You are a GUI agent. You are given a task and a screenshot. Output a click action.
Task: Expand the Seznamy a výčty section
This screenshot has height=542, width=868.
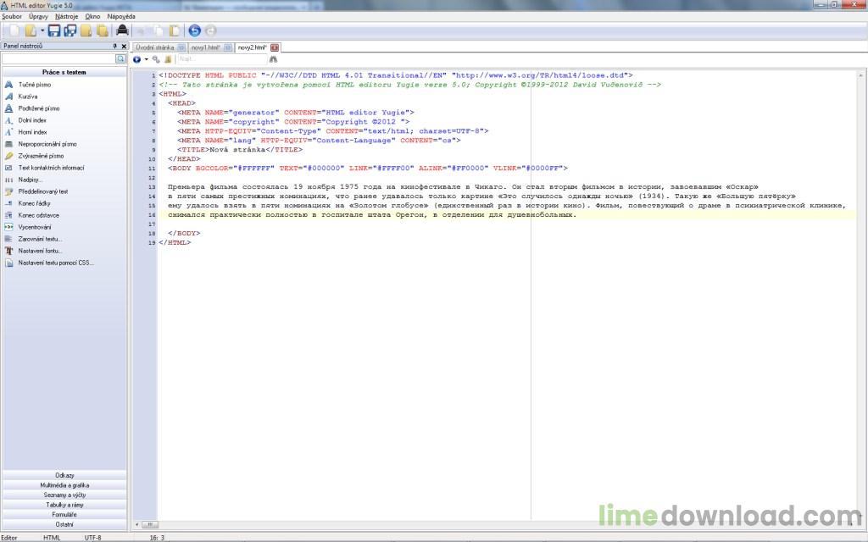click(x=64, y=495)
